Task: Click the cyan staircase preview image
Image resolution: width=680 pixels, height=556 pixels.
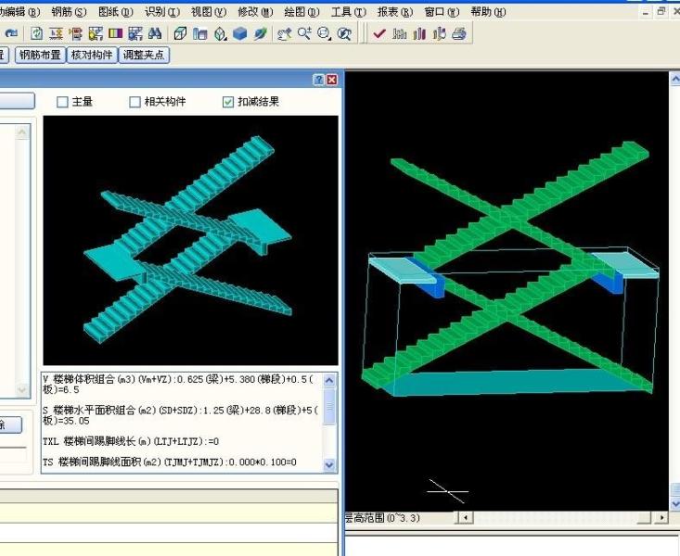Action: pyautogui.click(x=191, y=241)
